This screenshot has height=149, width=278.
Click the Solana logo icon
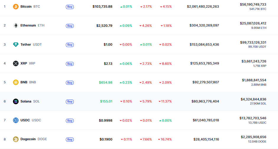tap(16, 101)
